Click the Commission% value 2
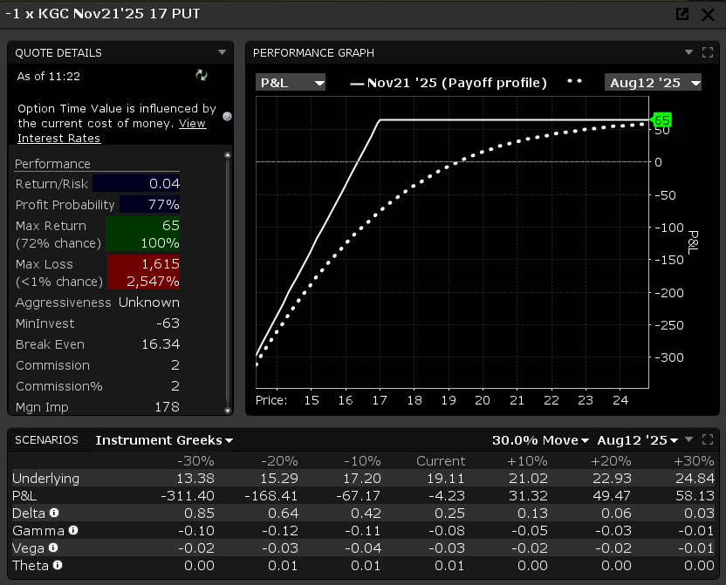 point(175,386)
